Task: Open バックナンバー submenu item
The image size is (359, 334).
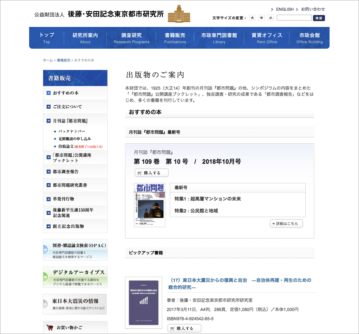Action: [72, 131]
